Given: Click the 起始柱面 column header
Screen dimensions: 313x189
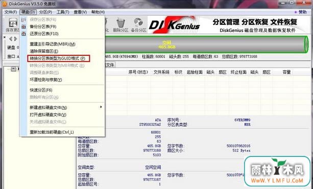Looking at the screenshot, I should click(x=195, y=72).
